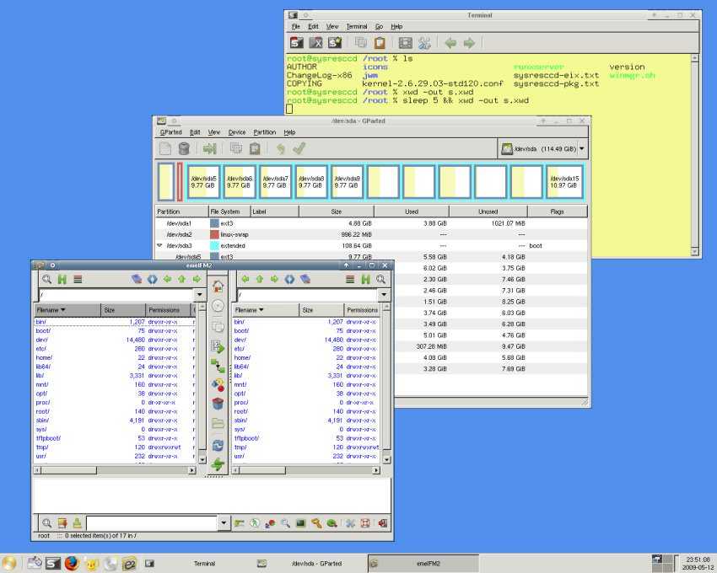Click the Paste icon in Terminal toolbar
Image resolution: width=717 pixels, height=573 pixels.
380,43
